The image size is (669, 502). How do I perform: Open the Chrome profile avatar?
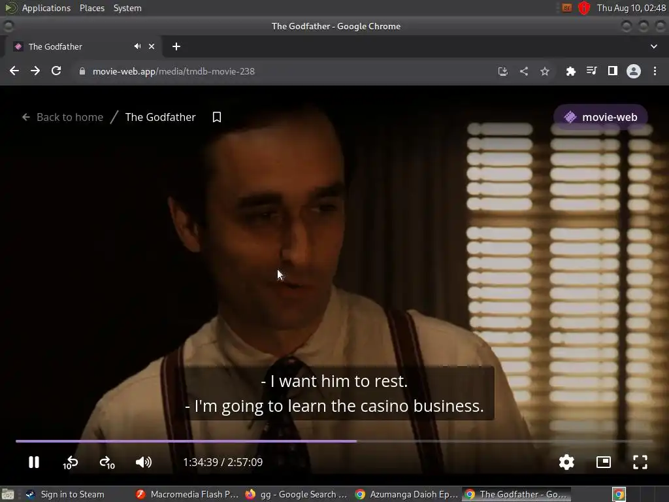(x=634, y=71)
